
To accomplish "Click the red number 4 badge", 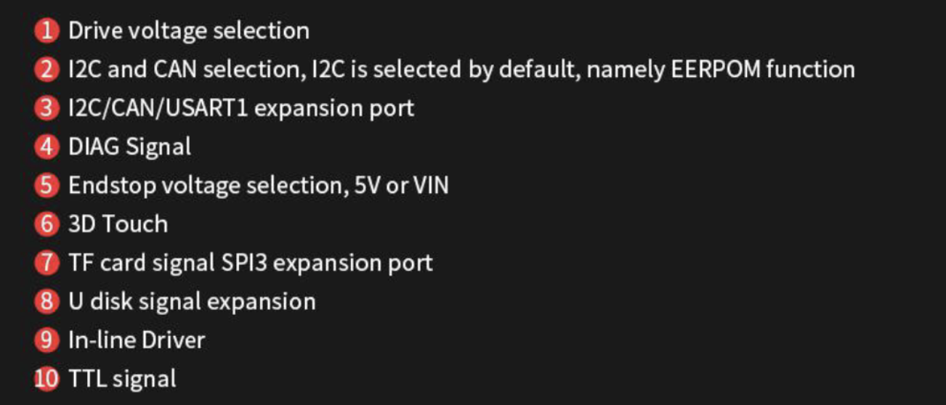I will coord(47,147).
